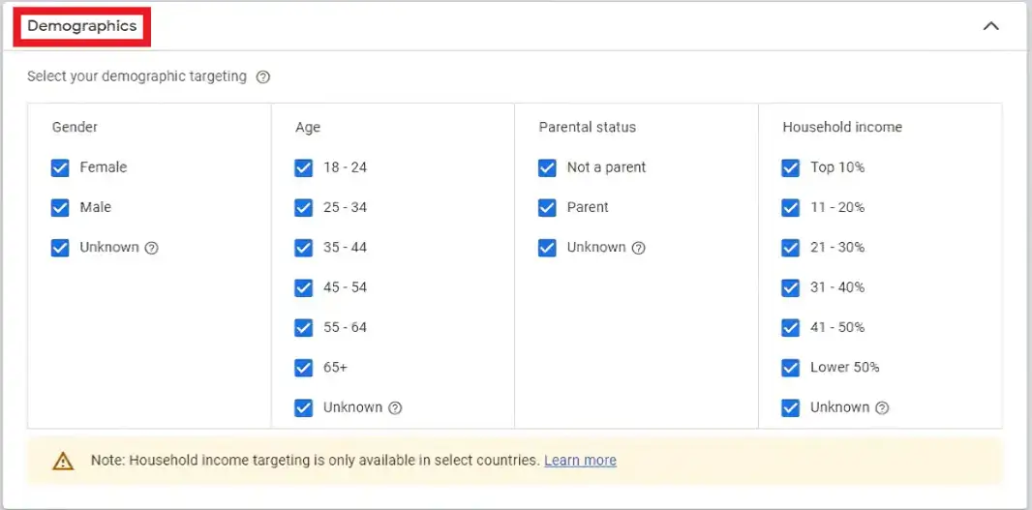The height and width of the screenshot is (510, 1032).
Task: Toggle the 21 - 30% income checkbox
Action: pos(790,248)
